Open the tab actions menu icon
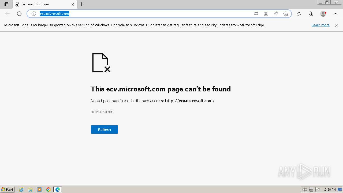The image size is (343, 193). point(6,4)
